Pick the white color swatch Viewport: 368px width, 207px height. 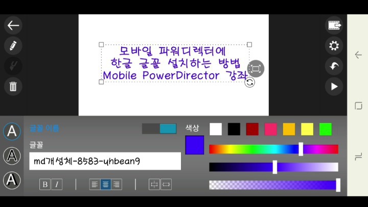(216, 129)
